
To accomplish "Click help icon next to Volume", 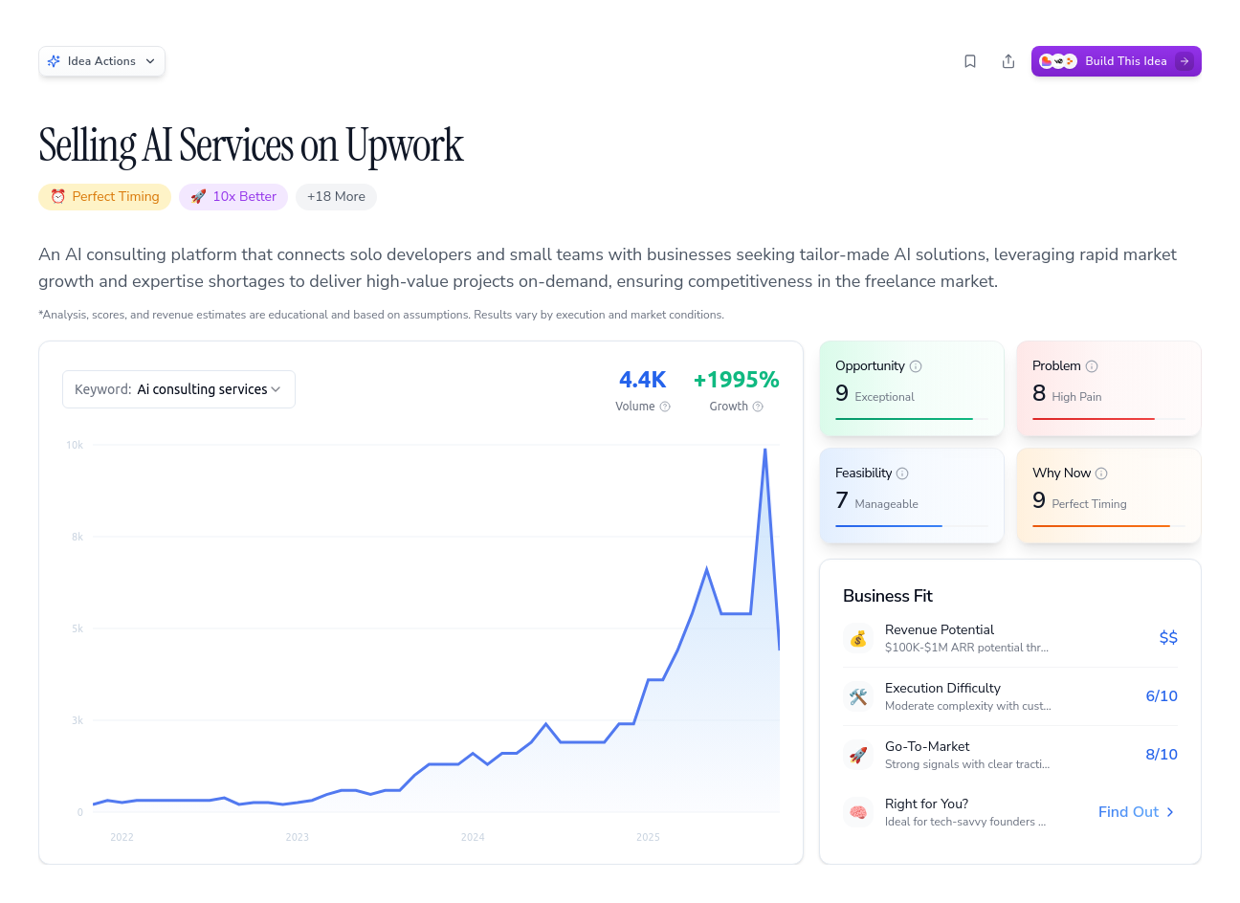I will pyautogui.click(x=665, y=407).
